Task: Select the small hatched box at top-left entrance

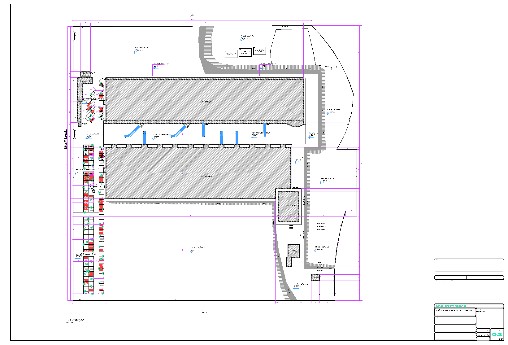Action: tap(85, 73)
